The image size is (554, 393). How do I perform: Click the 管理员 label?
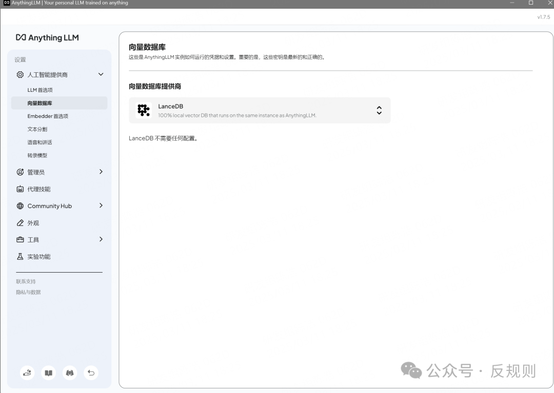click(x=36, y=172)
